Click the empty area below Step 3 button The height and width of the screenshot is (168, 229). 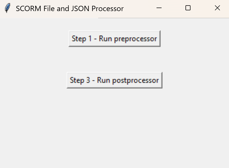click(x=114, y=126)
